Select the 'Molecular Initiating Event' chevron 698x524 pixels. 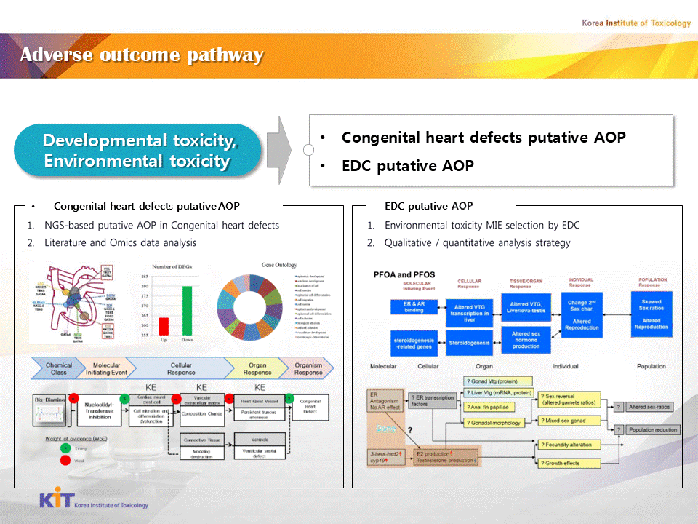pos(106,368)
